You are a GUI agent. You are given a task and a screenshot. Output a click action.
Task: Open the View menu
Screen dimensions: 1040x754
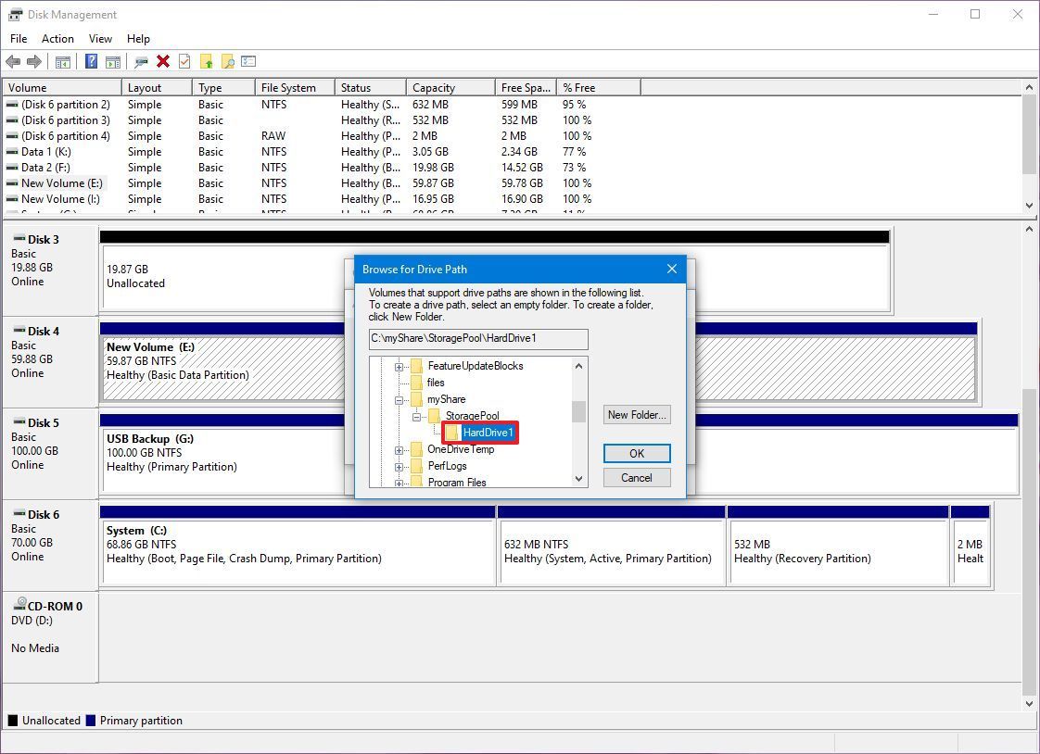(100, 39)
